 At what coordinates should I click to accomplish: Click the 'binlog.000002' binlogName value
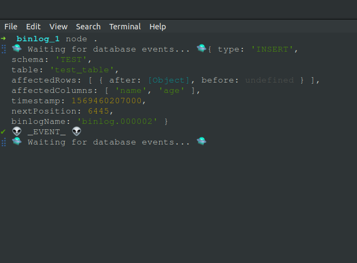coord(117,121)
